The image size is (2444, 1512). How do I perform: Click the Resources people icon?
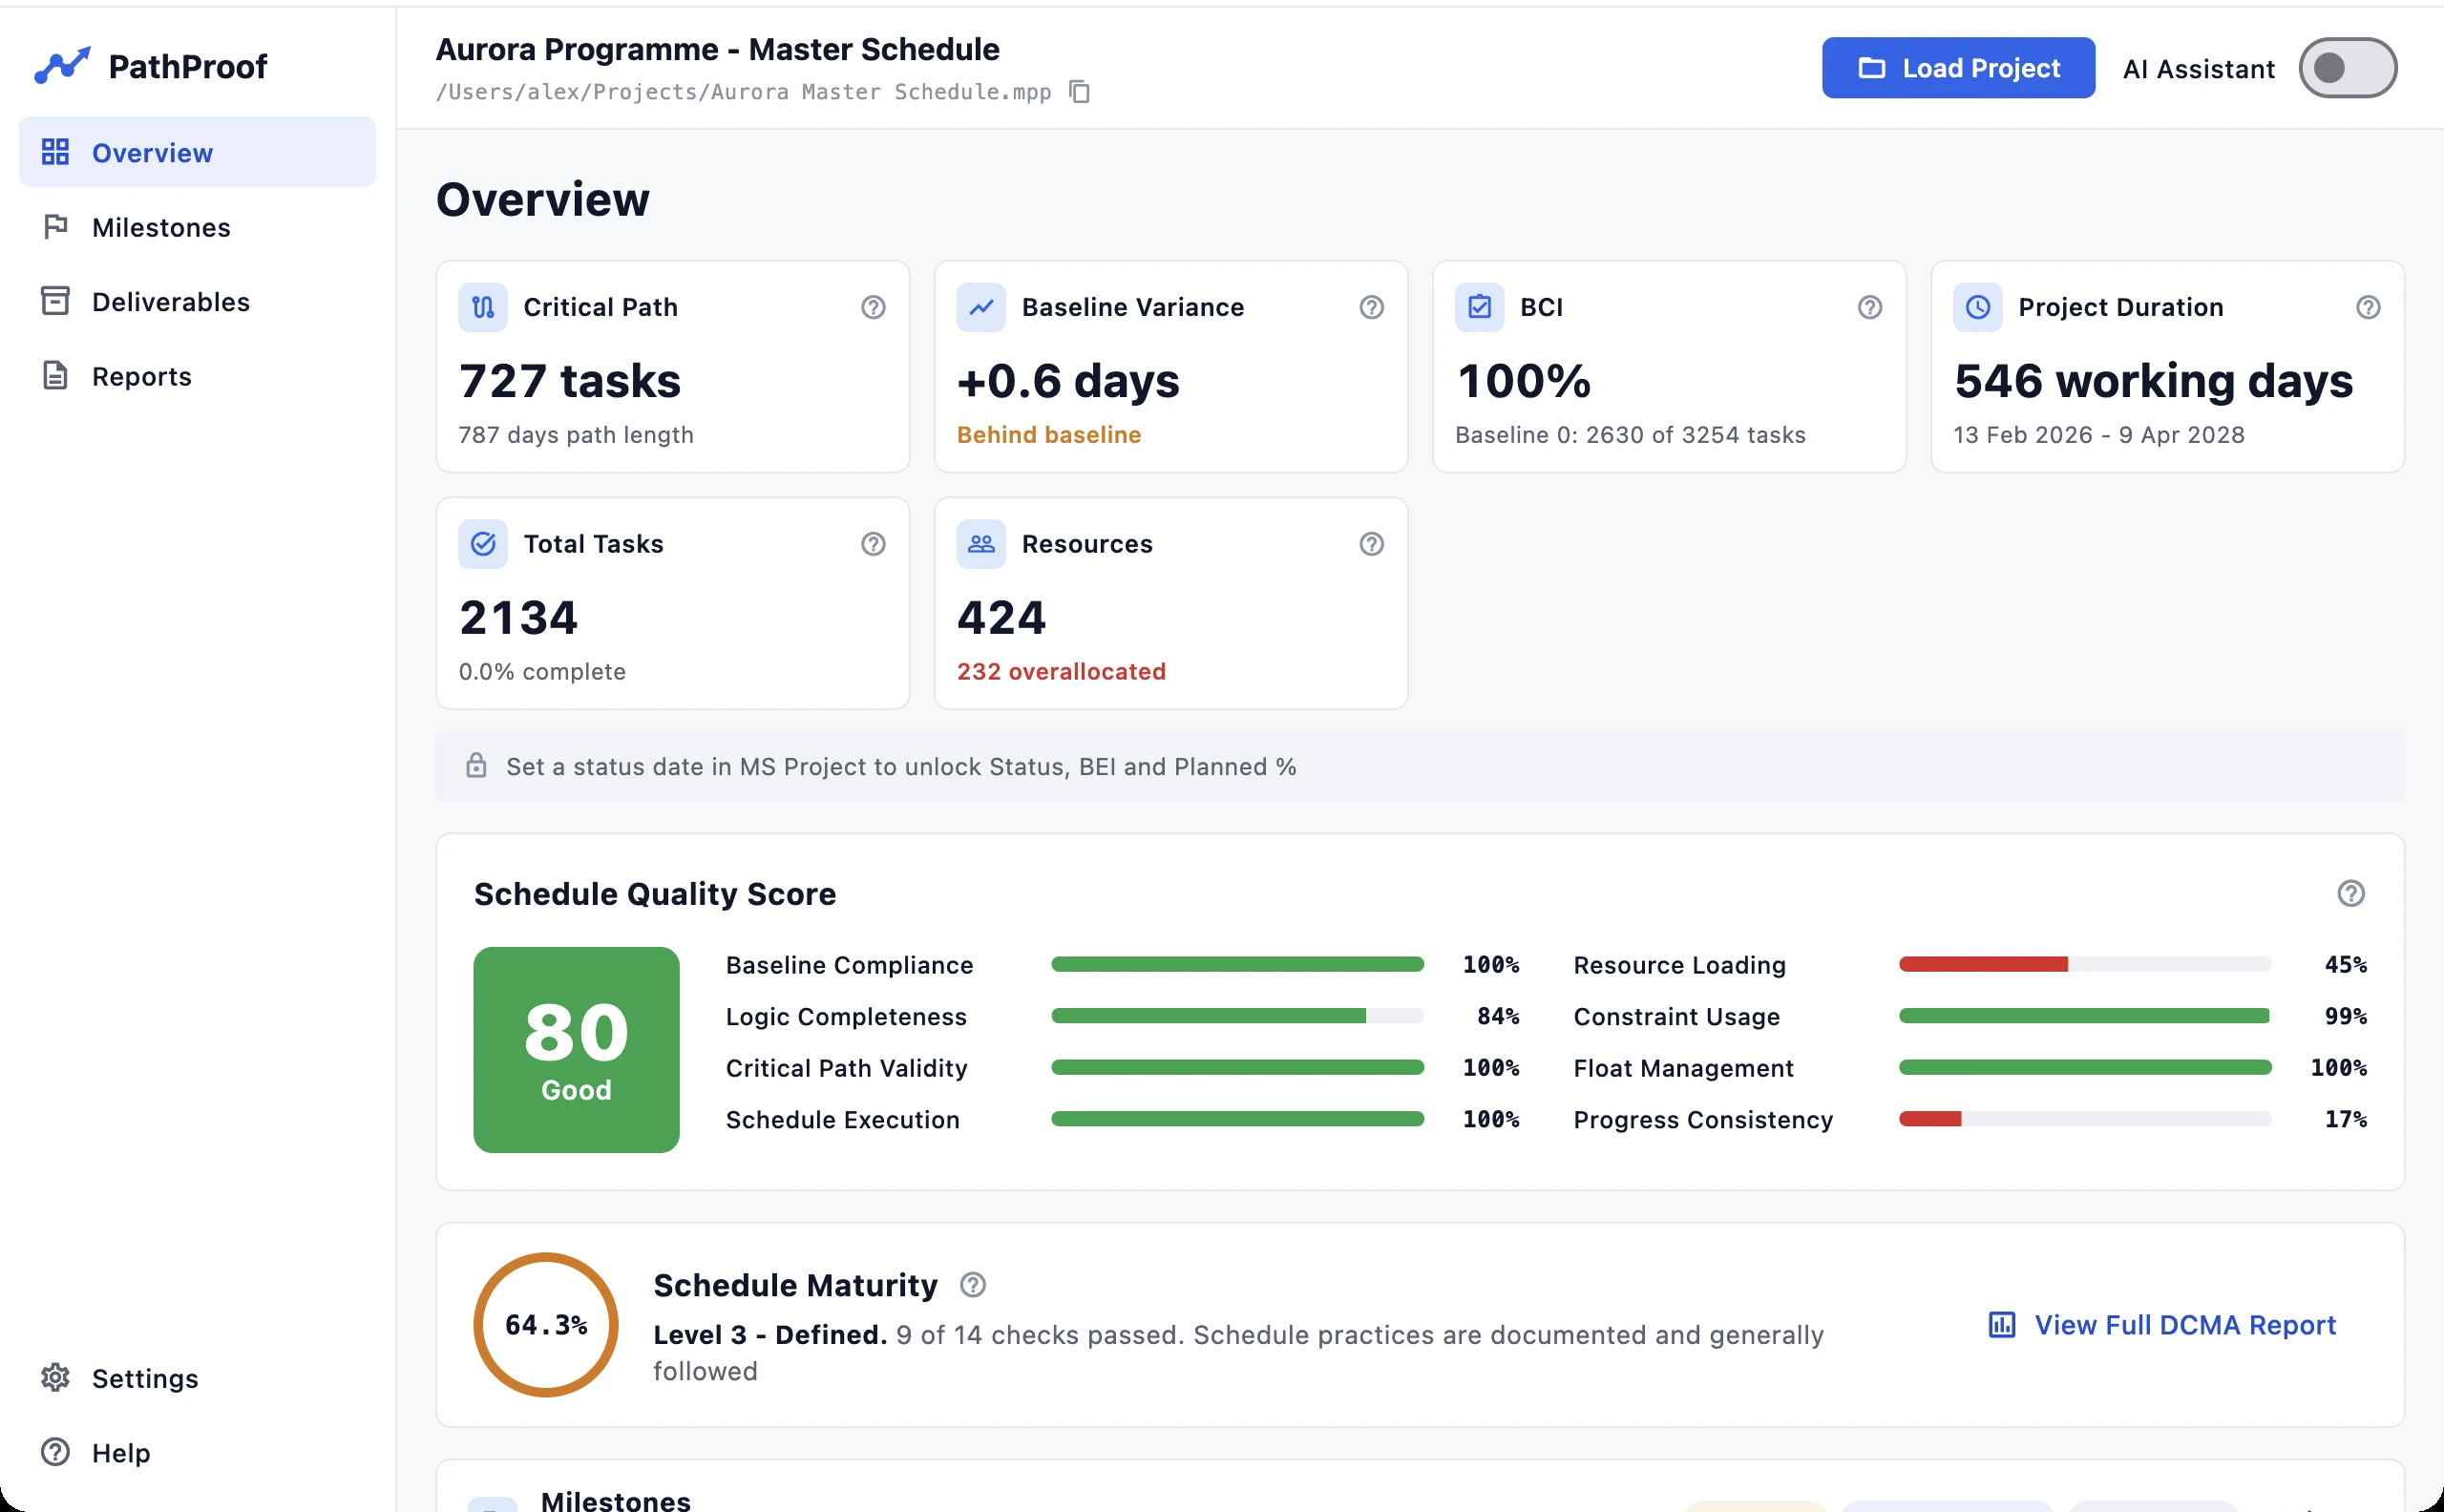(981, 544)
